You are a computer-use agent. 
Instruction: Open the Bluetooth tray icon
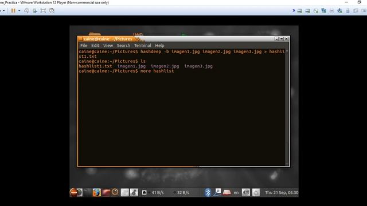click(208, 192)
